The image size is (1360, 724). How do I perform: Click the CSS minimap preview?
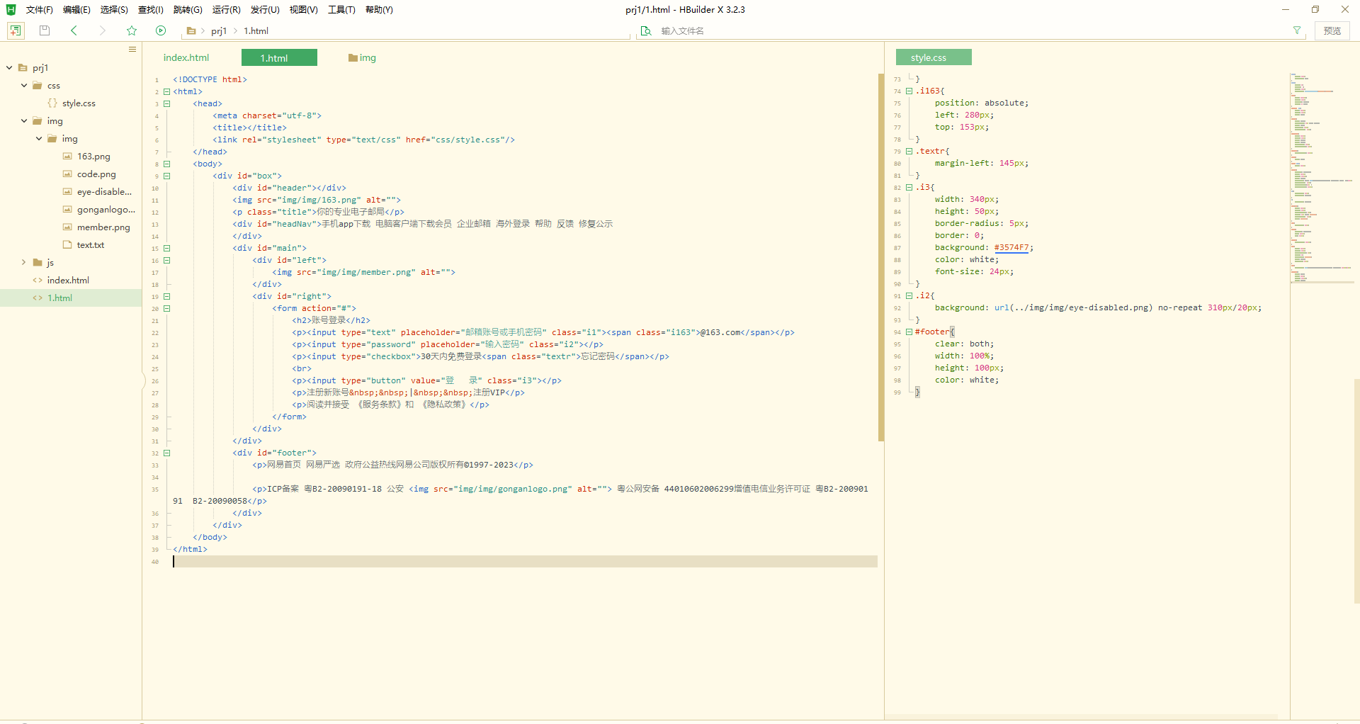[x=1322, y=177]
